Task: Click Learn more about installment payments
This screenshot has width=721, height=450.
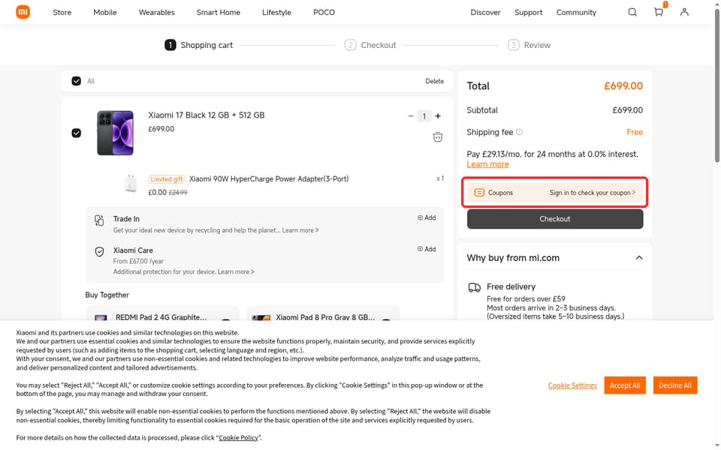Action: [488, 164]
